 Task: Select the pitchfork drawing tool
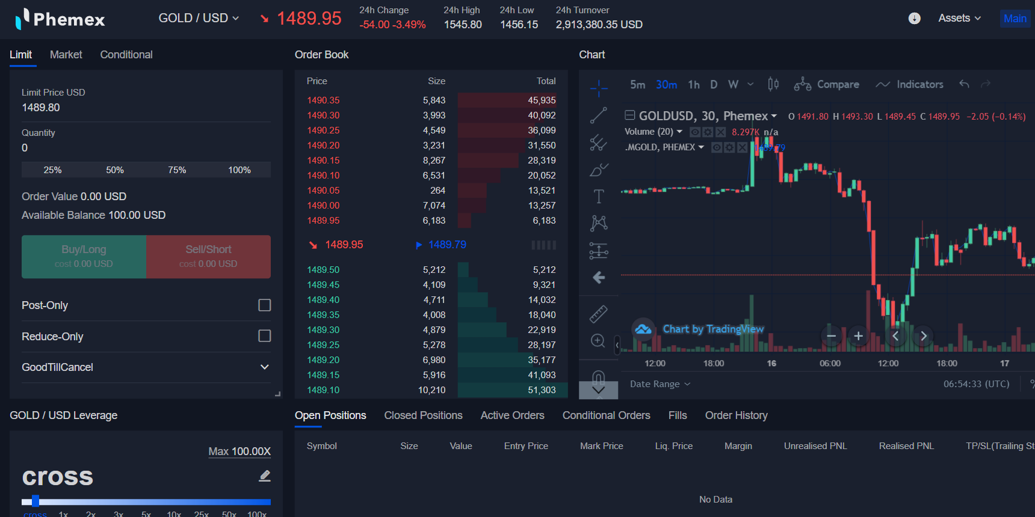599,142
